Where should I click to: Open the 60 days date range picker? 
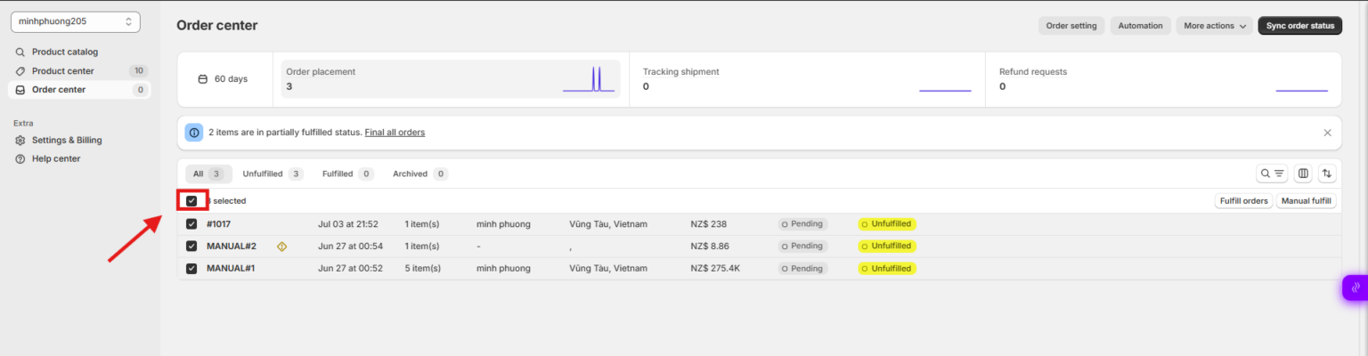(x=224, y=79)
